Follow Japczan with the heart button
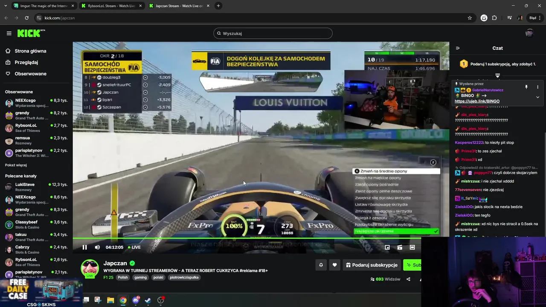546x307 pixels. pos(334,265)
